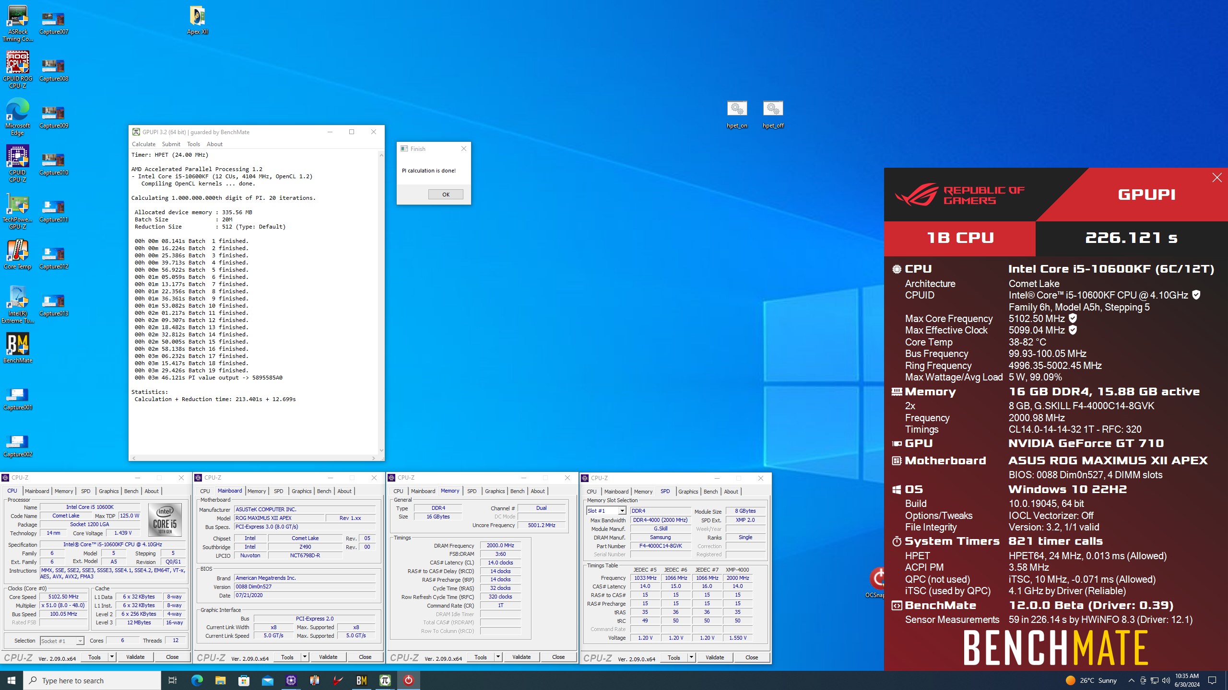Image resolution: width=1228 pixels, height=690 pixels.
Task: Open About tab in SPD CPU-Z window
Action: pos(731,492)
